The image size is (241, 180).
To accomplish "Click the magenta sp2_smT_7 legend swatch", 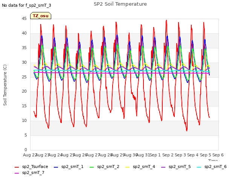I will coord(17,173).
